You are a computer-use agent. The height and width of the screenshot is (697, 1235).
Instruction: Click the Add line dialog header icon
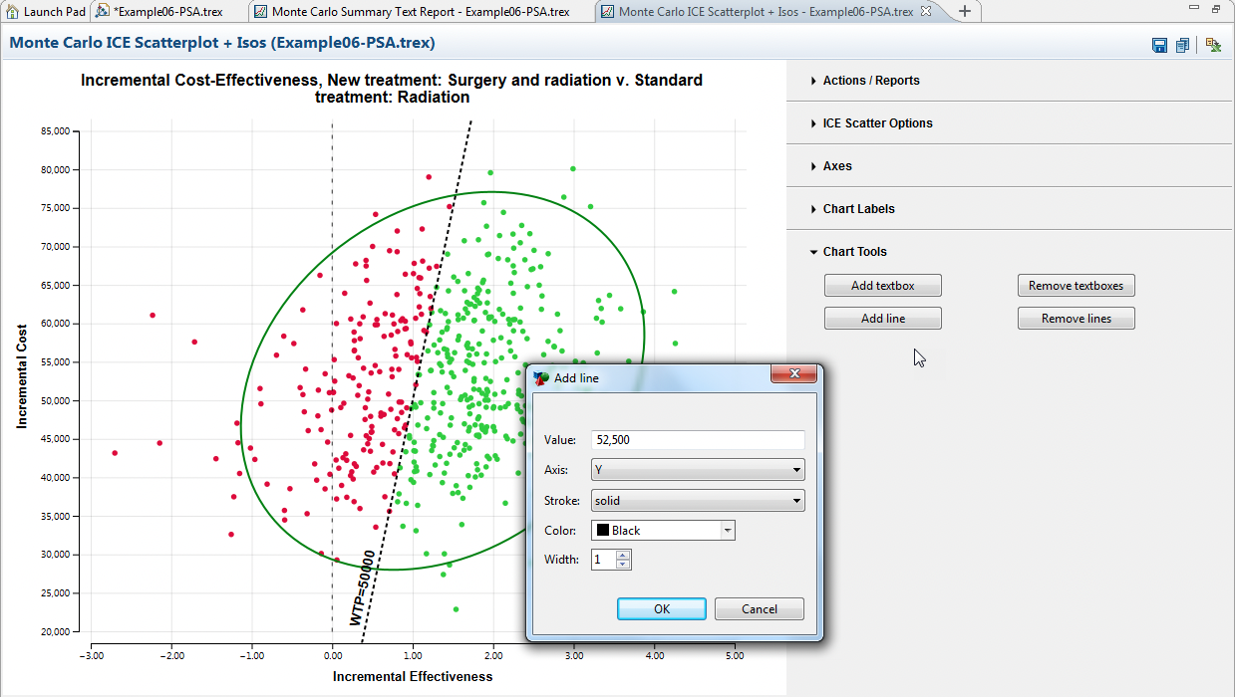[x=540, y=377]
